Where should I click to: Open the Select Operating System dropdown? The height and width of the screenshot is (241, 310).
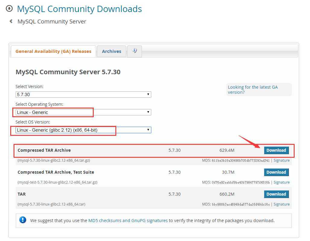point(83,112)
